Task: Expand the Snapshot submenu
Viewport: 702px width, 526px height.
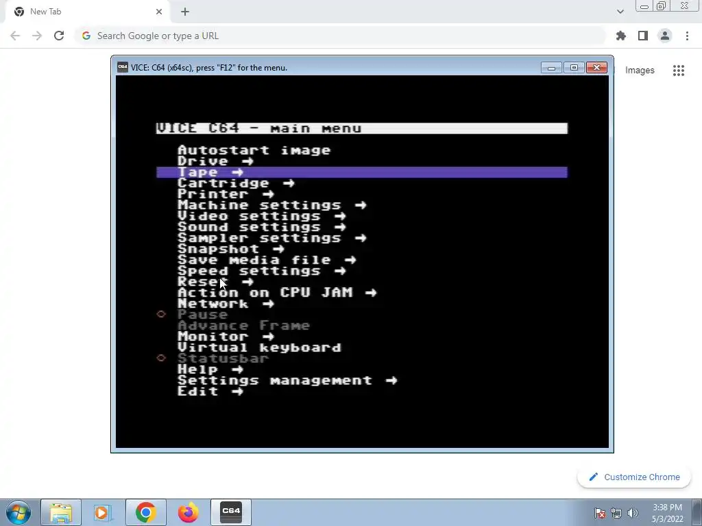Action: click(230, 249)
